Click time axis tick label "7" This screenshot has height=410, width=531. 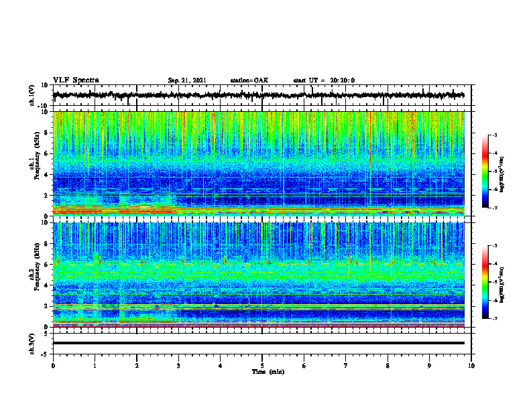346,366
